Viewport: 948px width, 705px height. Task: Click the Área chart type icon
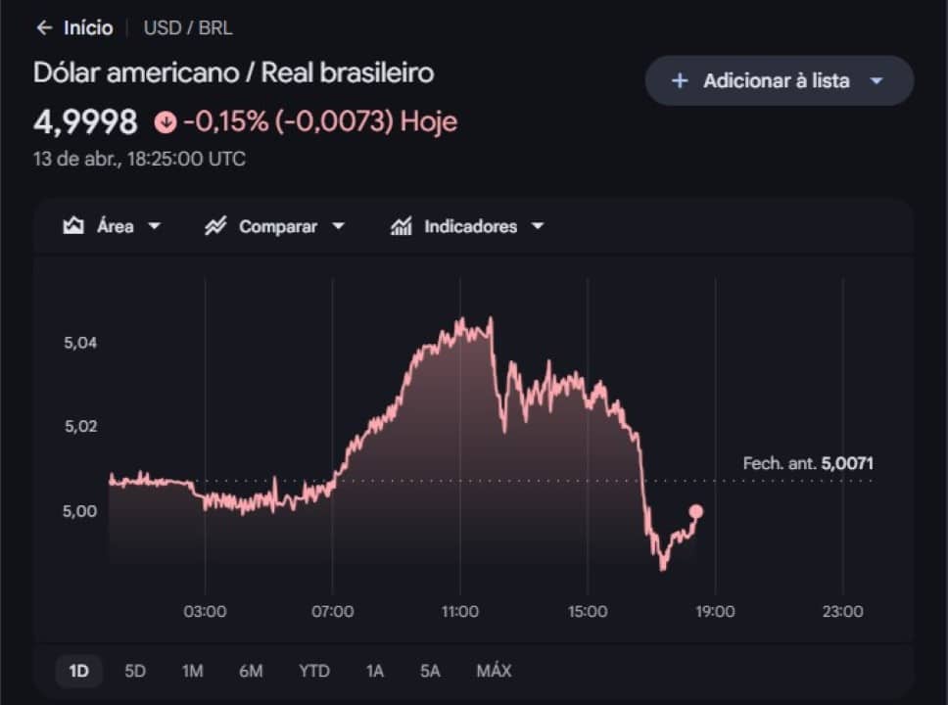point(73,226)
